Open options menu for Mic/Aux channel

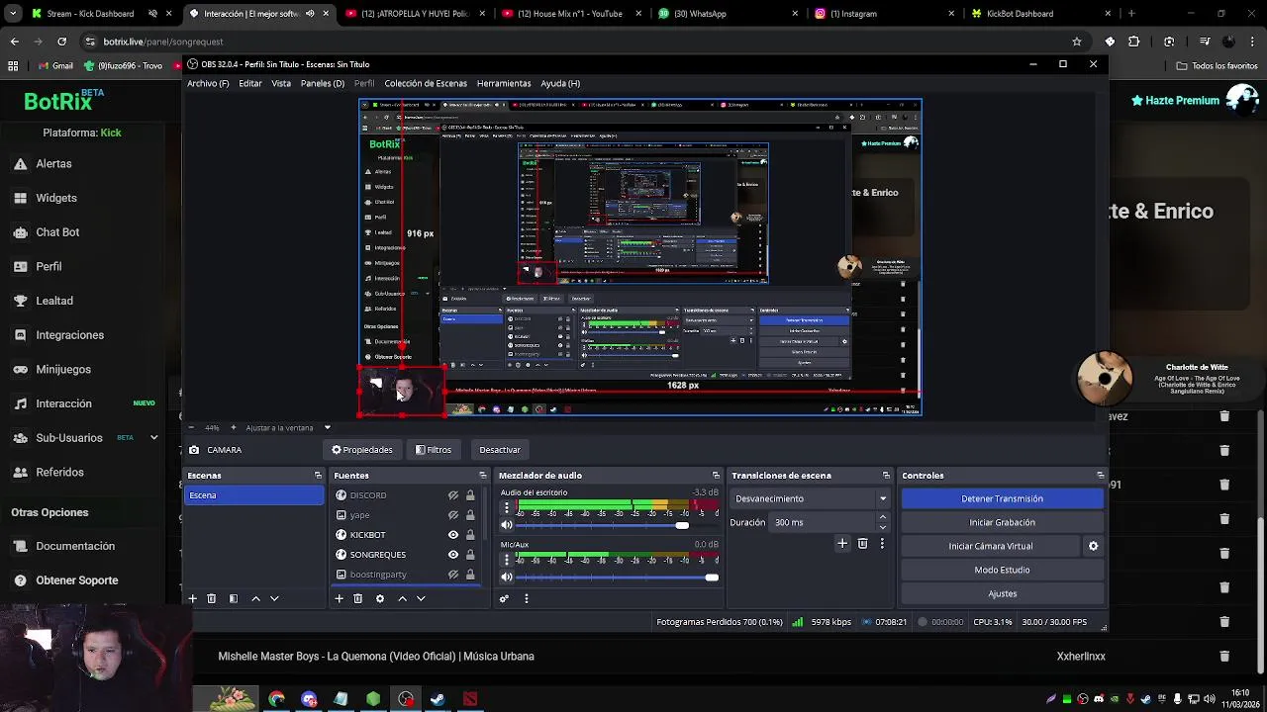[x=507, y=559]
